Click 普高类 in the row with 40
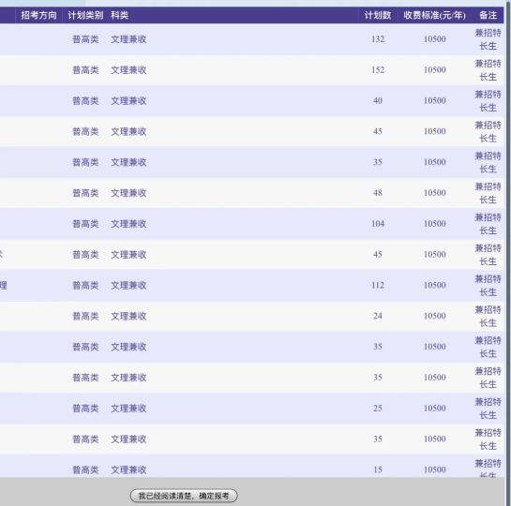Image resolution: width=511 pixels, height=506 pixels. coord(85,101)
